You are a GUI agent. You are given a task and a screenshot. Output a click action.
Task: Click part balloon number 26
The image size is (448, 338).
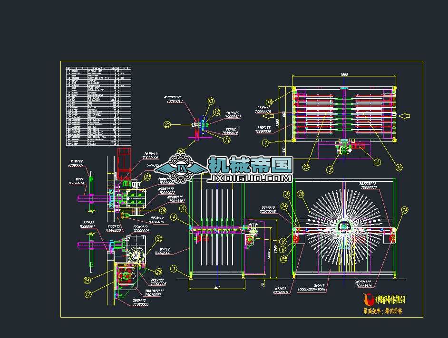tap(158, 272)
